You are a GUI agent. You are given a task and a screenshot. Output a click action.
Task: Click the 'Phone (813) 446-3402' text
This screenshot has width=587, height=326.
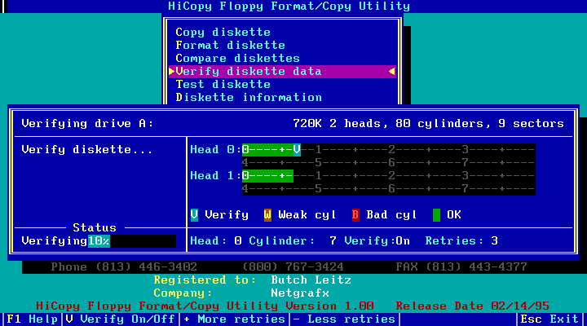[x=124, y=267]
